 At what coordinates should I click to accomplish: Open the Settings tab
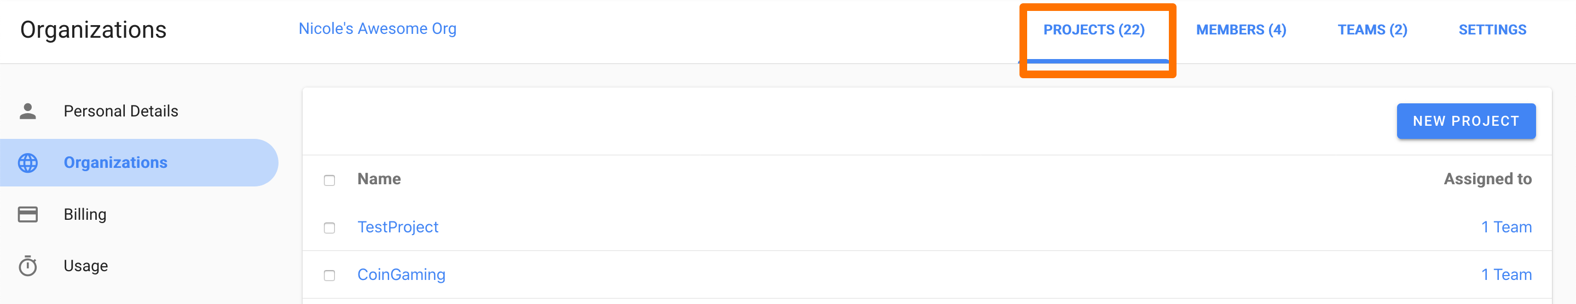click(x=1492, y=30)
